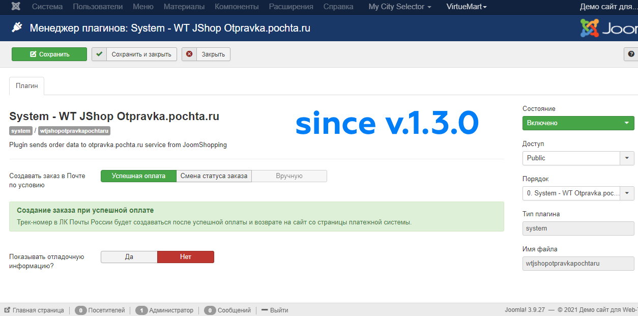This screenshot has width=638, height=316.
Task: Expand the Состояние status dropdown
Action: point(578,123)
